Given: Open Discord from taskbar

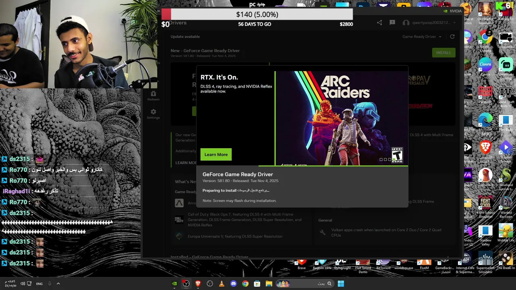Looking at the screenshot, I should 233,284.
